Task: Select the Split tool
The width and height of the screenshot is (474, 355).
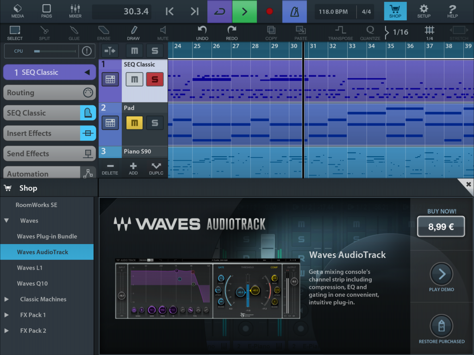Action: [x=44, y=31]
